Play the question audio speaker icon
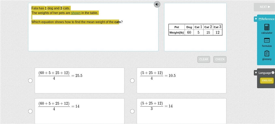 pos(157,4)
